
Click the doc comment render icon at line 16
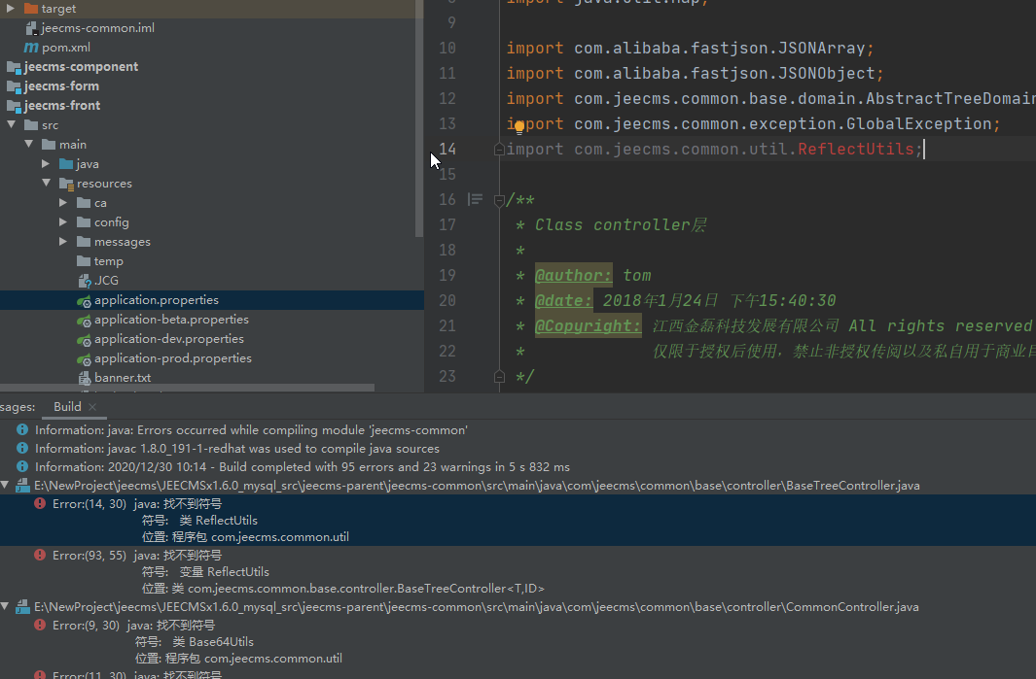[476, 200]
